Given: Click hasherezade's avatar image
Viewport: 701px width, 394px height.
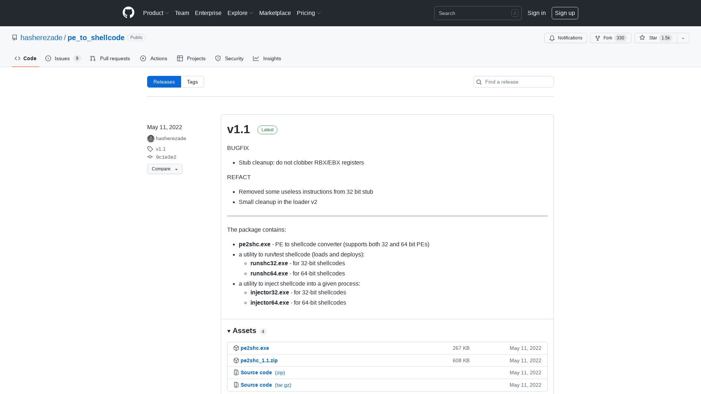Looking at the screenshot, I should click(151, 139).
